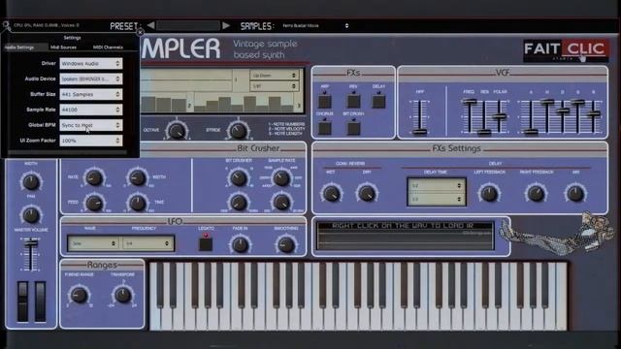Click the reverb DRY knob
The height and width of the screenshot is (349, 621).
[367, 194]
